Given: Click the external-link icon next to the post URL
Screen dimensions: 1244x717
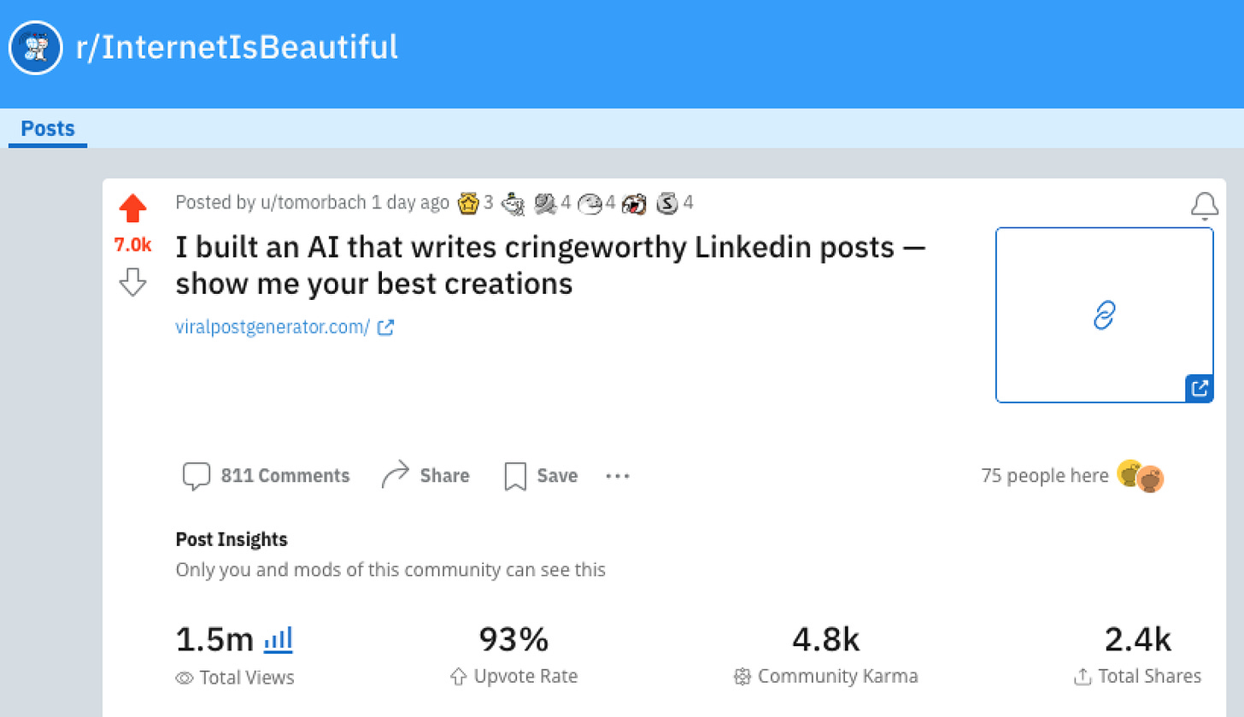Looking at the screenshot, I should 386,326.
